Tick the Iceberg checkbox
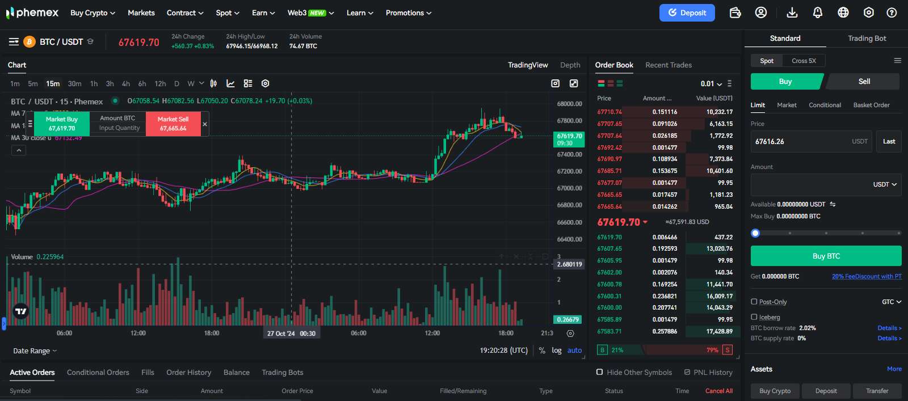This screenshot has width=908, height=401. [754, 317]
